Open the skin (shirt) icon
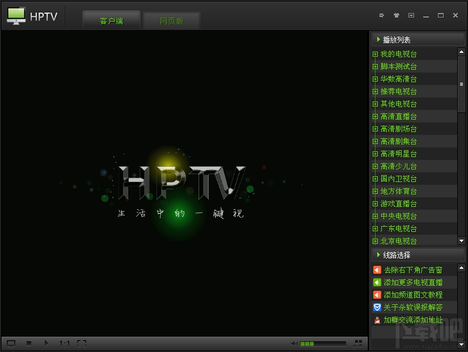This screenshot has width=468, height=352. click(x=397, y=15)
